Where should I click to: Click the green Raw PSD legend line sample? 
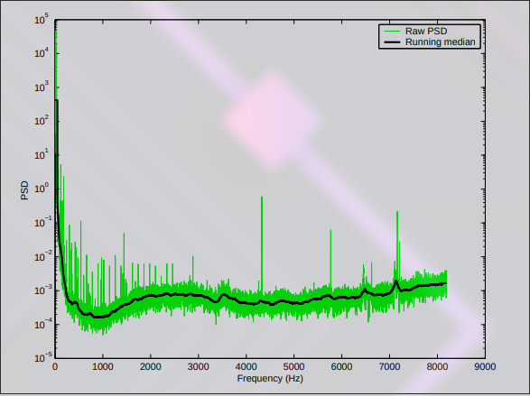392,31
